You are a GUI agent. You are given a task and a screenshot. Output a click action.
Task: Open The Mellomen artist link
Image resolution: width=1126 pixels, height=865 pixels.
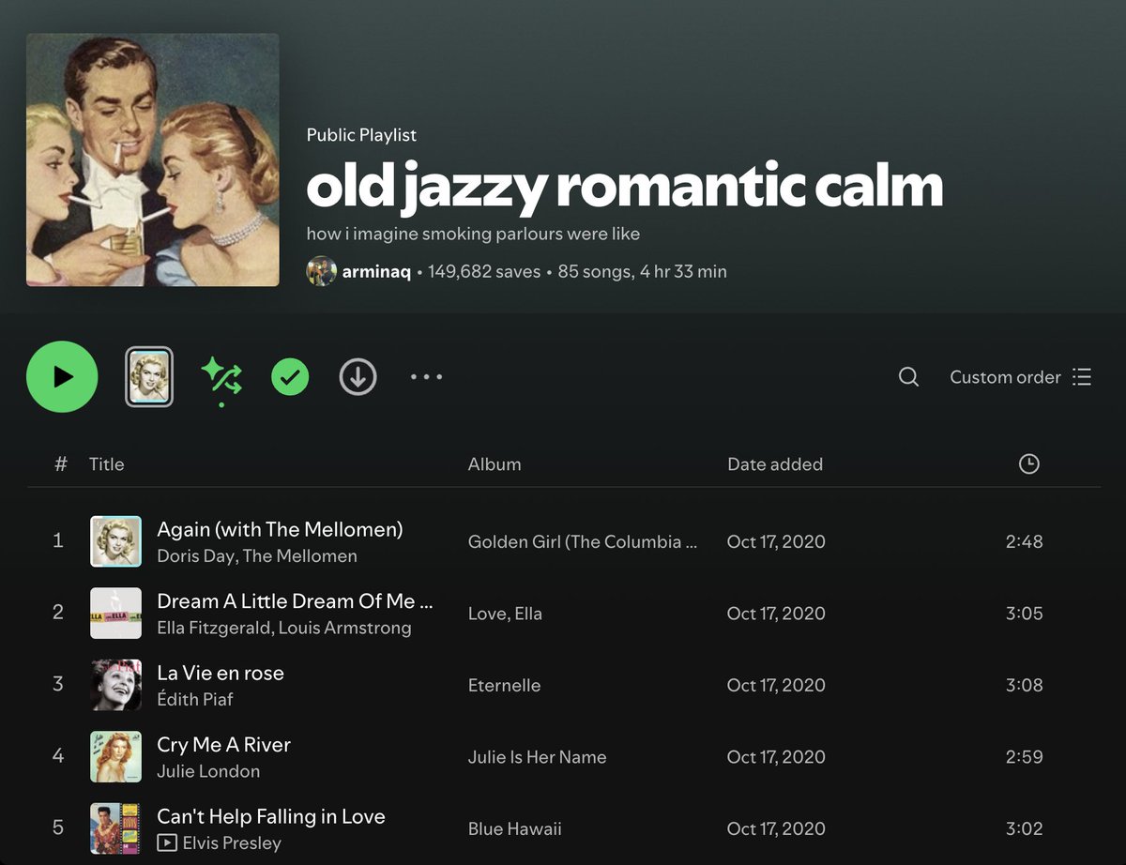click(300, 556)
